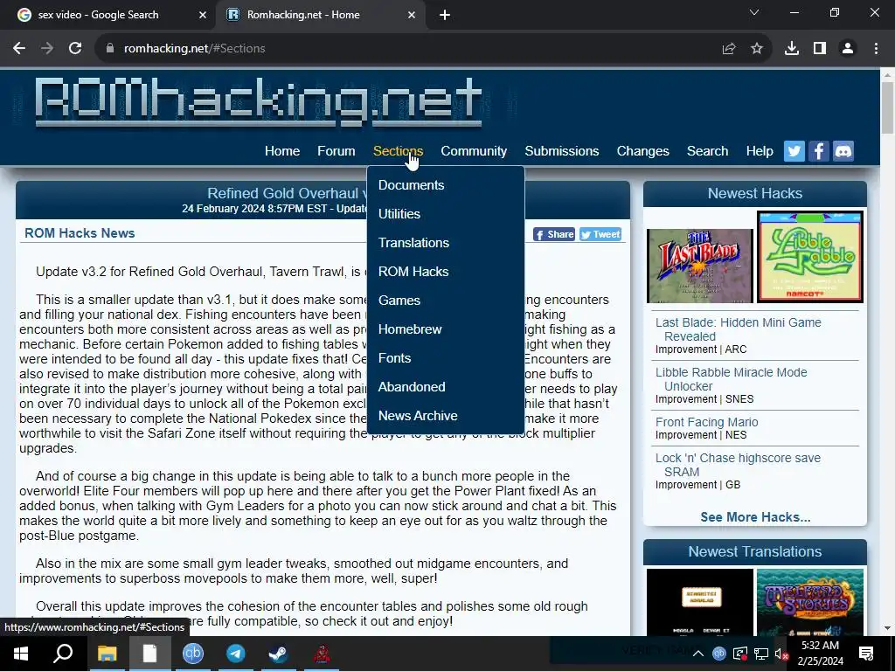Open the Chrome profile icon
Image resolution: width=895 pixels, height=671 pixels.
[848, 49]
